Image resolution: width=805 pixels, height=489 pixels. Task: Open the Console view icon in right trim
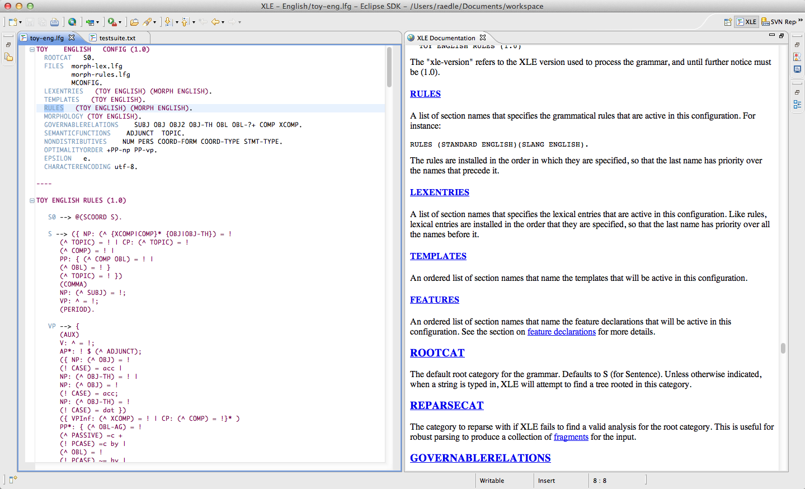[797, 69]
